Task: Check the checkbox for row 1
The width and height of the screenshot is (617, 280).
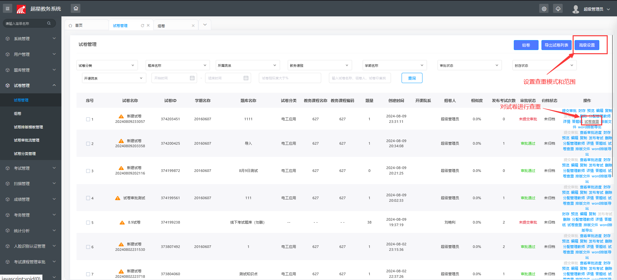Action: click(x=88, y=119)
